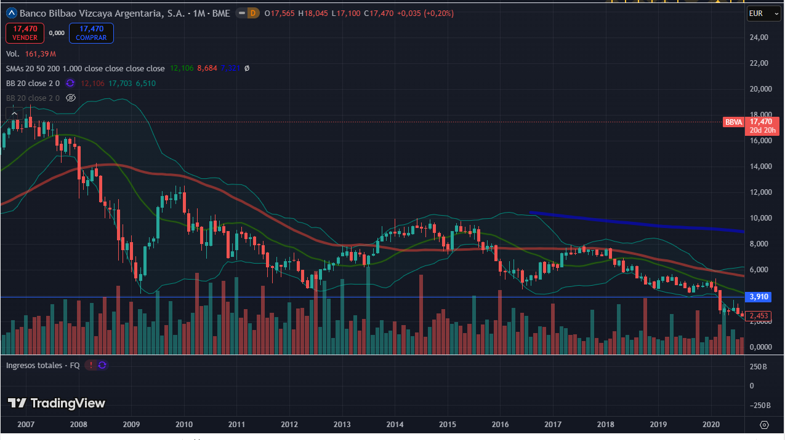Click the error icon next to Ingresos totales

click(91, 365)
